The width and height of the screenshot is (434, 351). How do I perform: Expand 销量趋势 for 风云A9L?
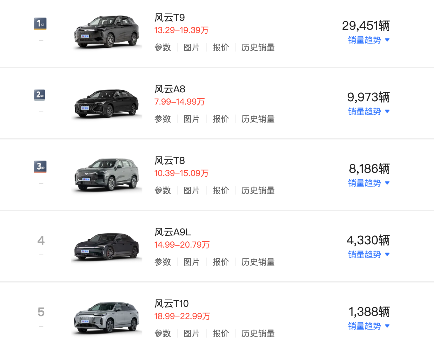[369, 254]
